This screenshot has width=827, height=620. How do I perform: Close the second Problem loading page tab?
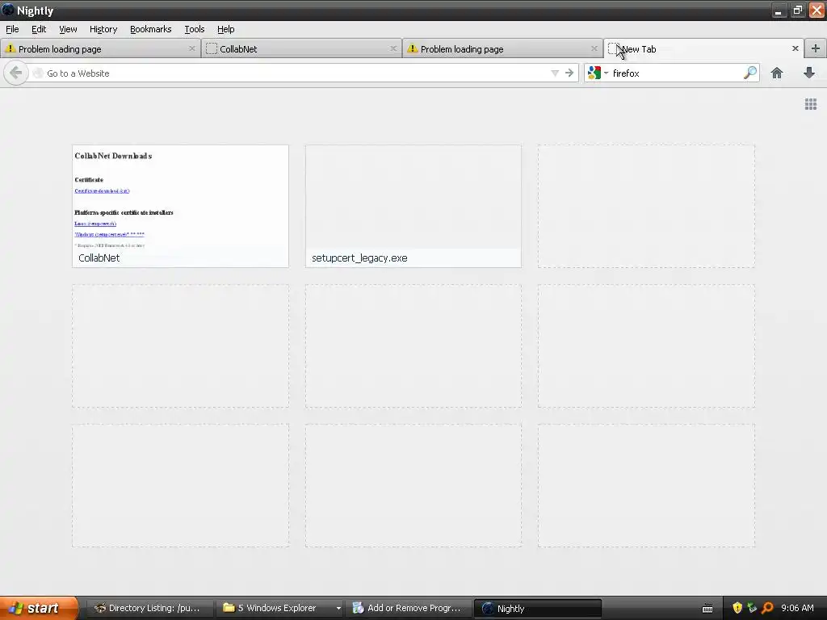594,48
